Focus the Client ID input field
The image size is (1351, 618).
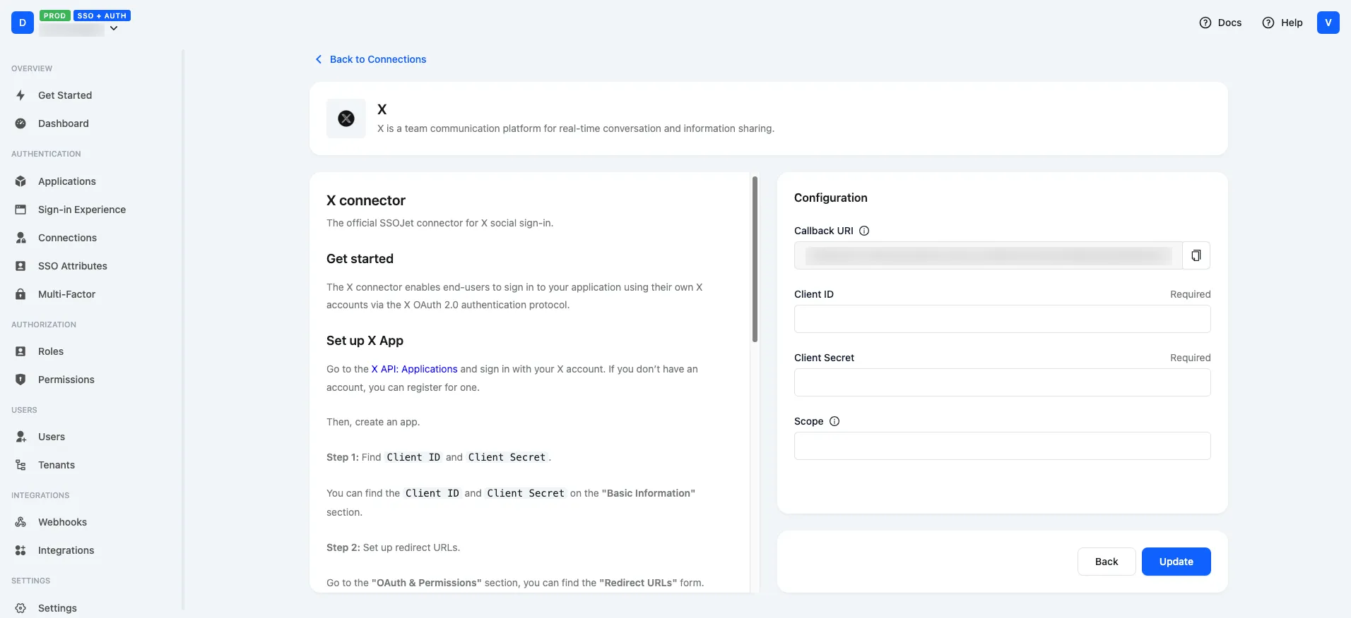coord(1002,319)
